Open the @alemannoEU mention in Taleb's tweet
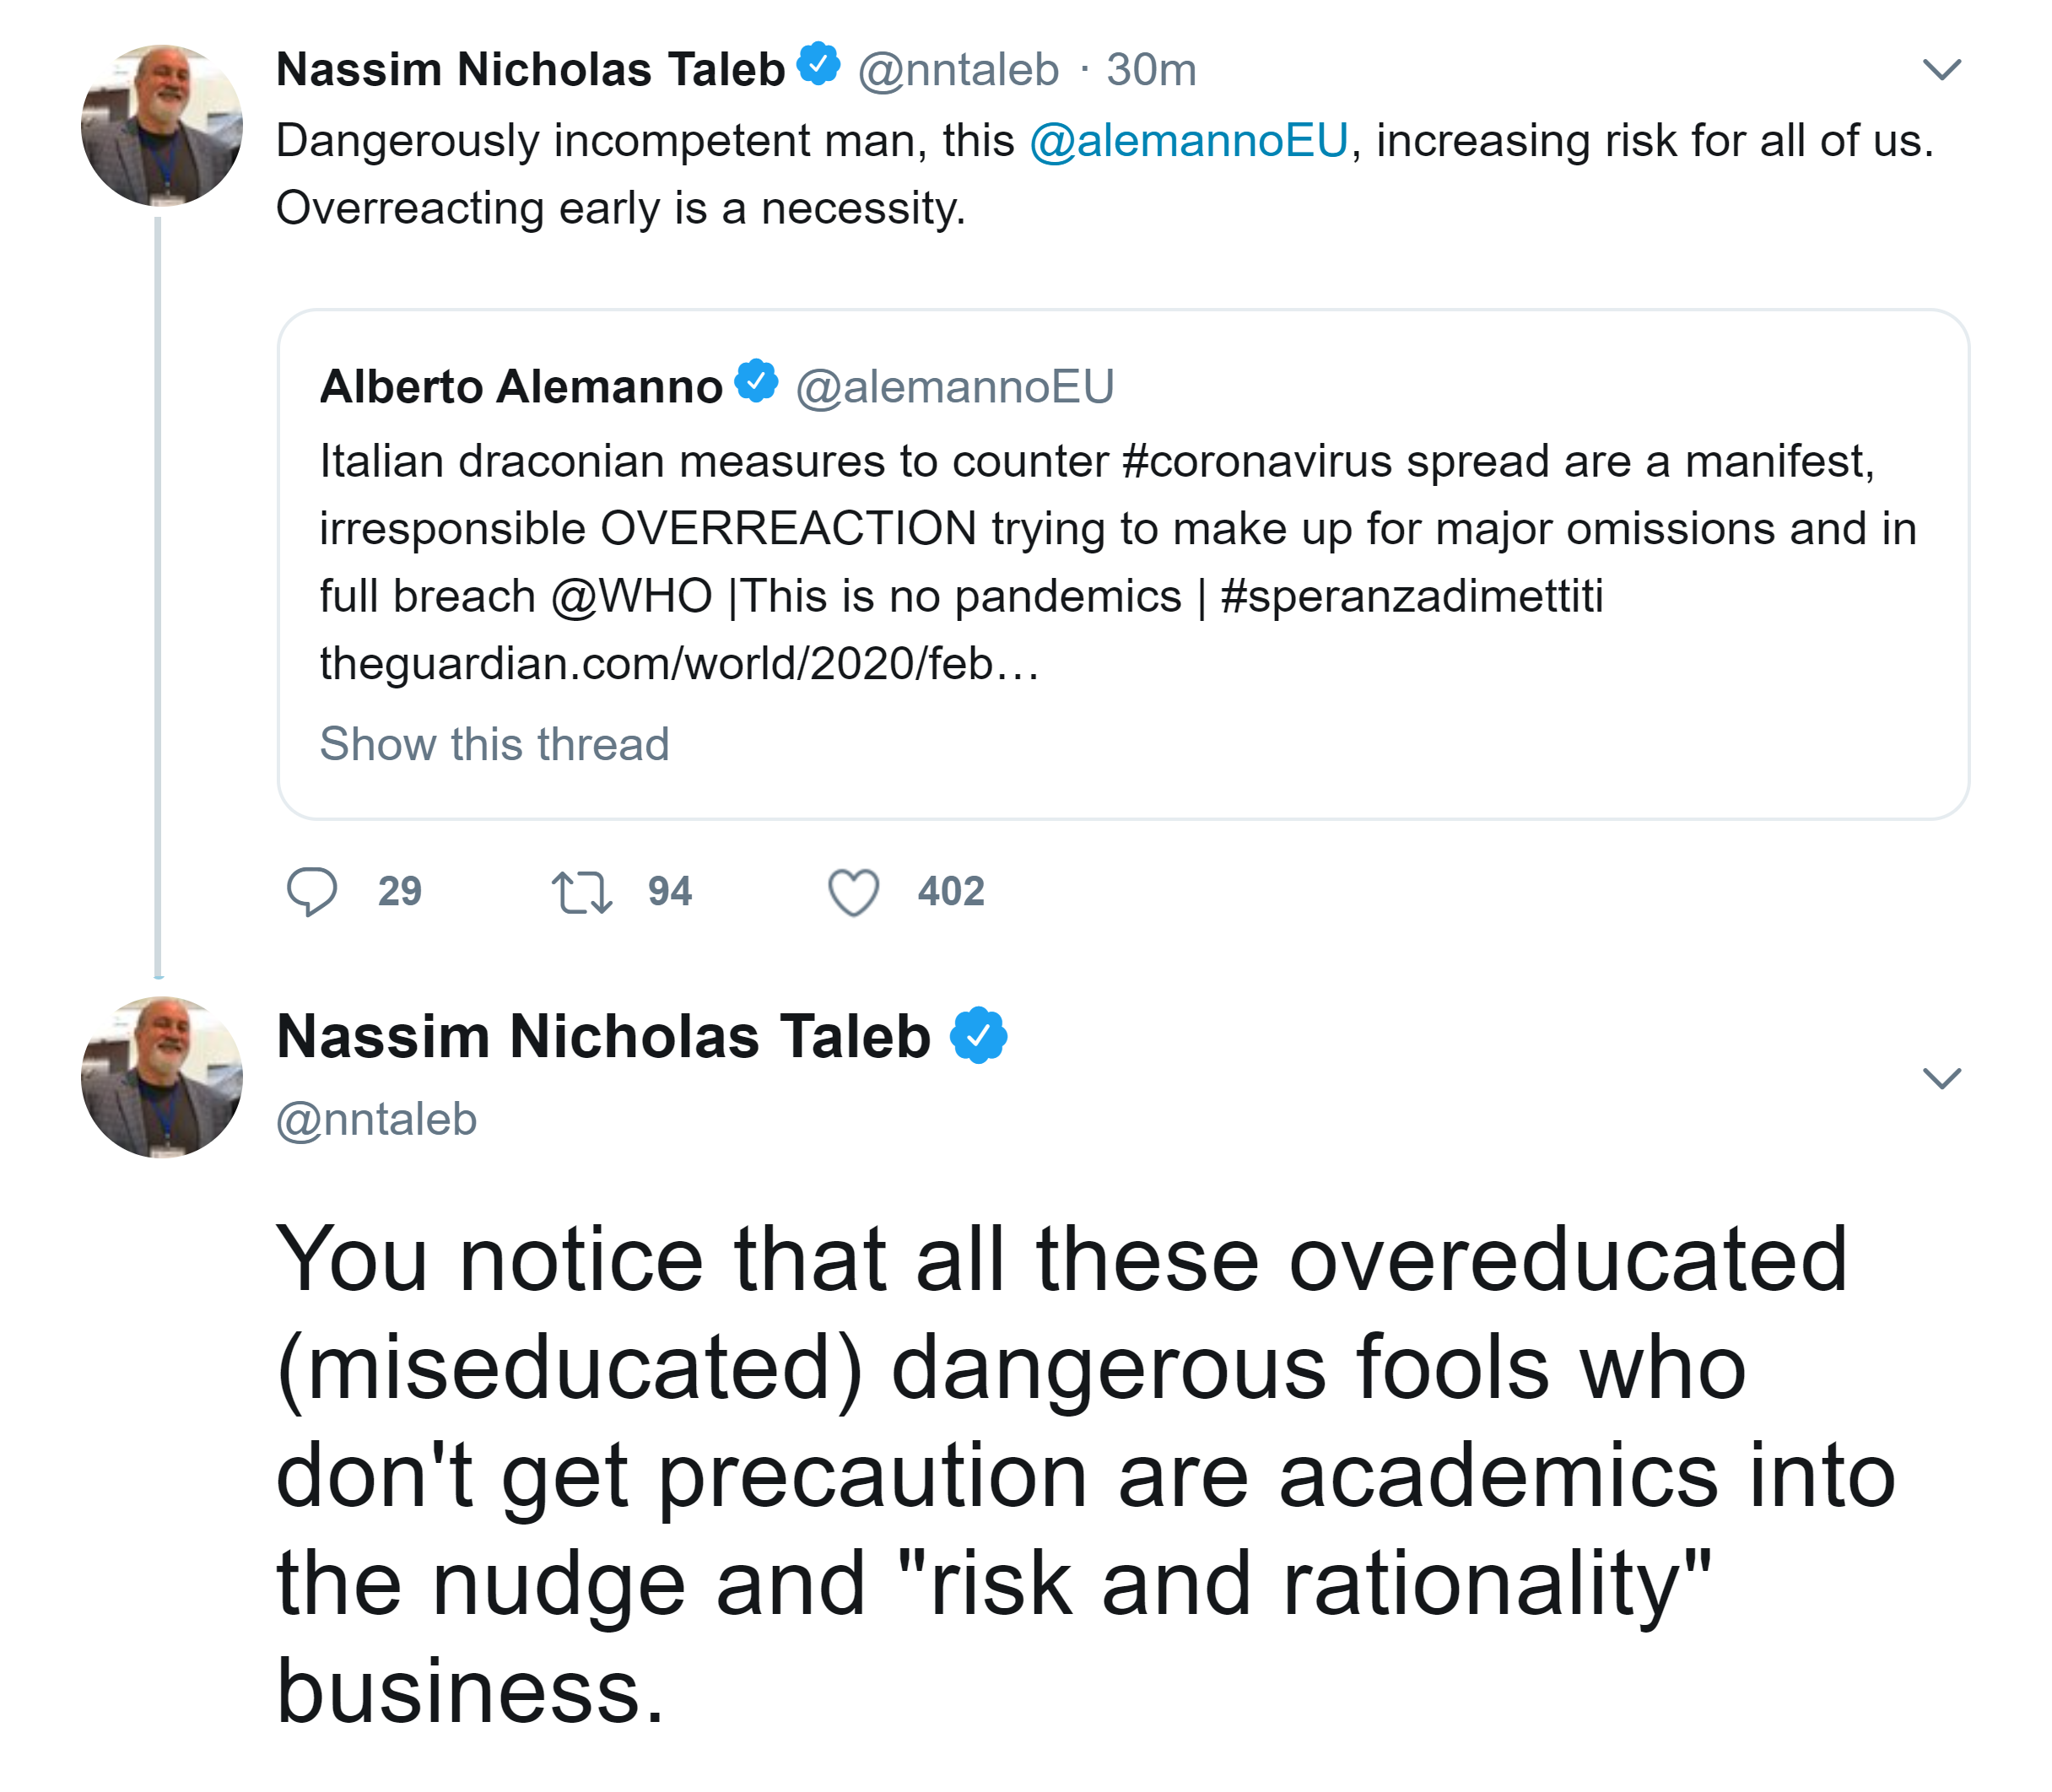2052x1792 pixels. pos(1188,140)
